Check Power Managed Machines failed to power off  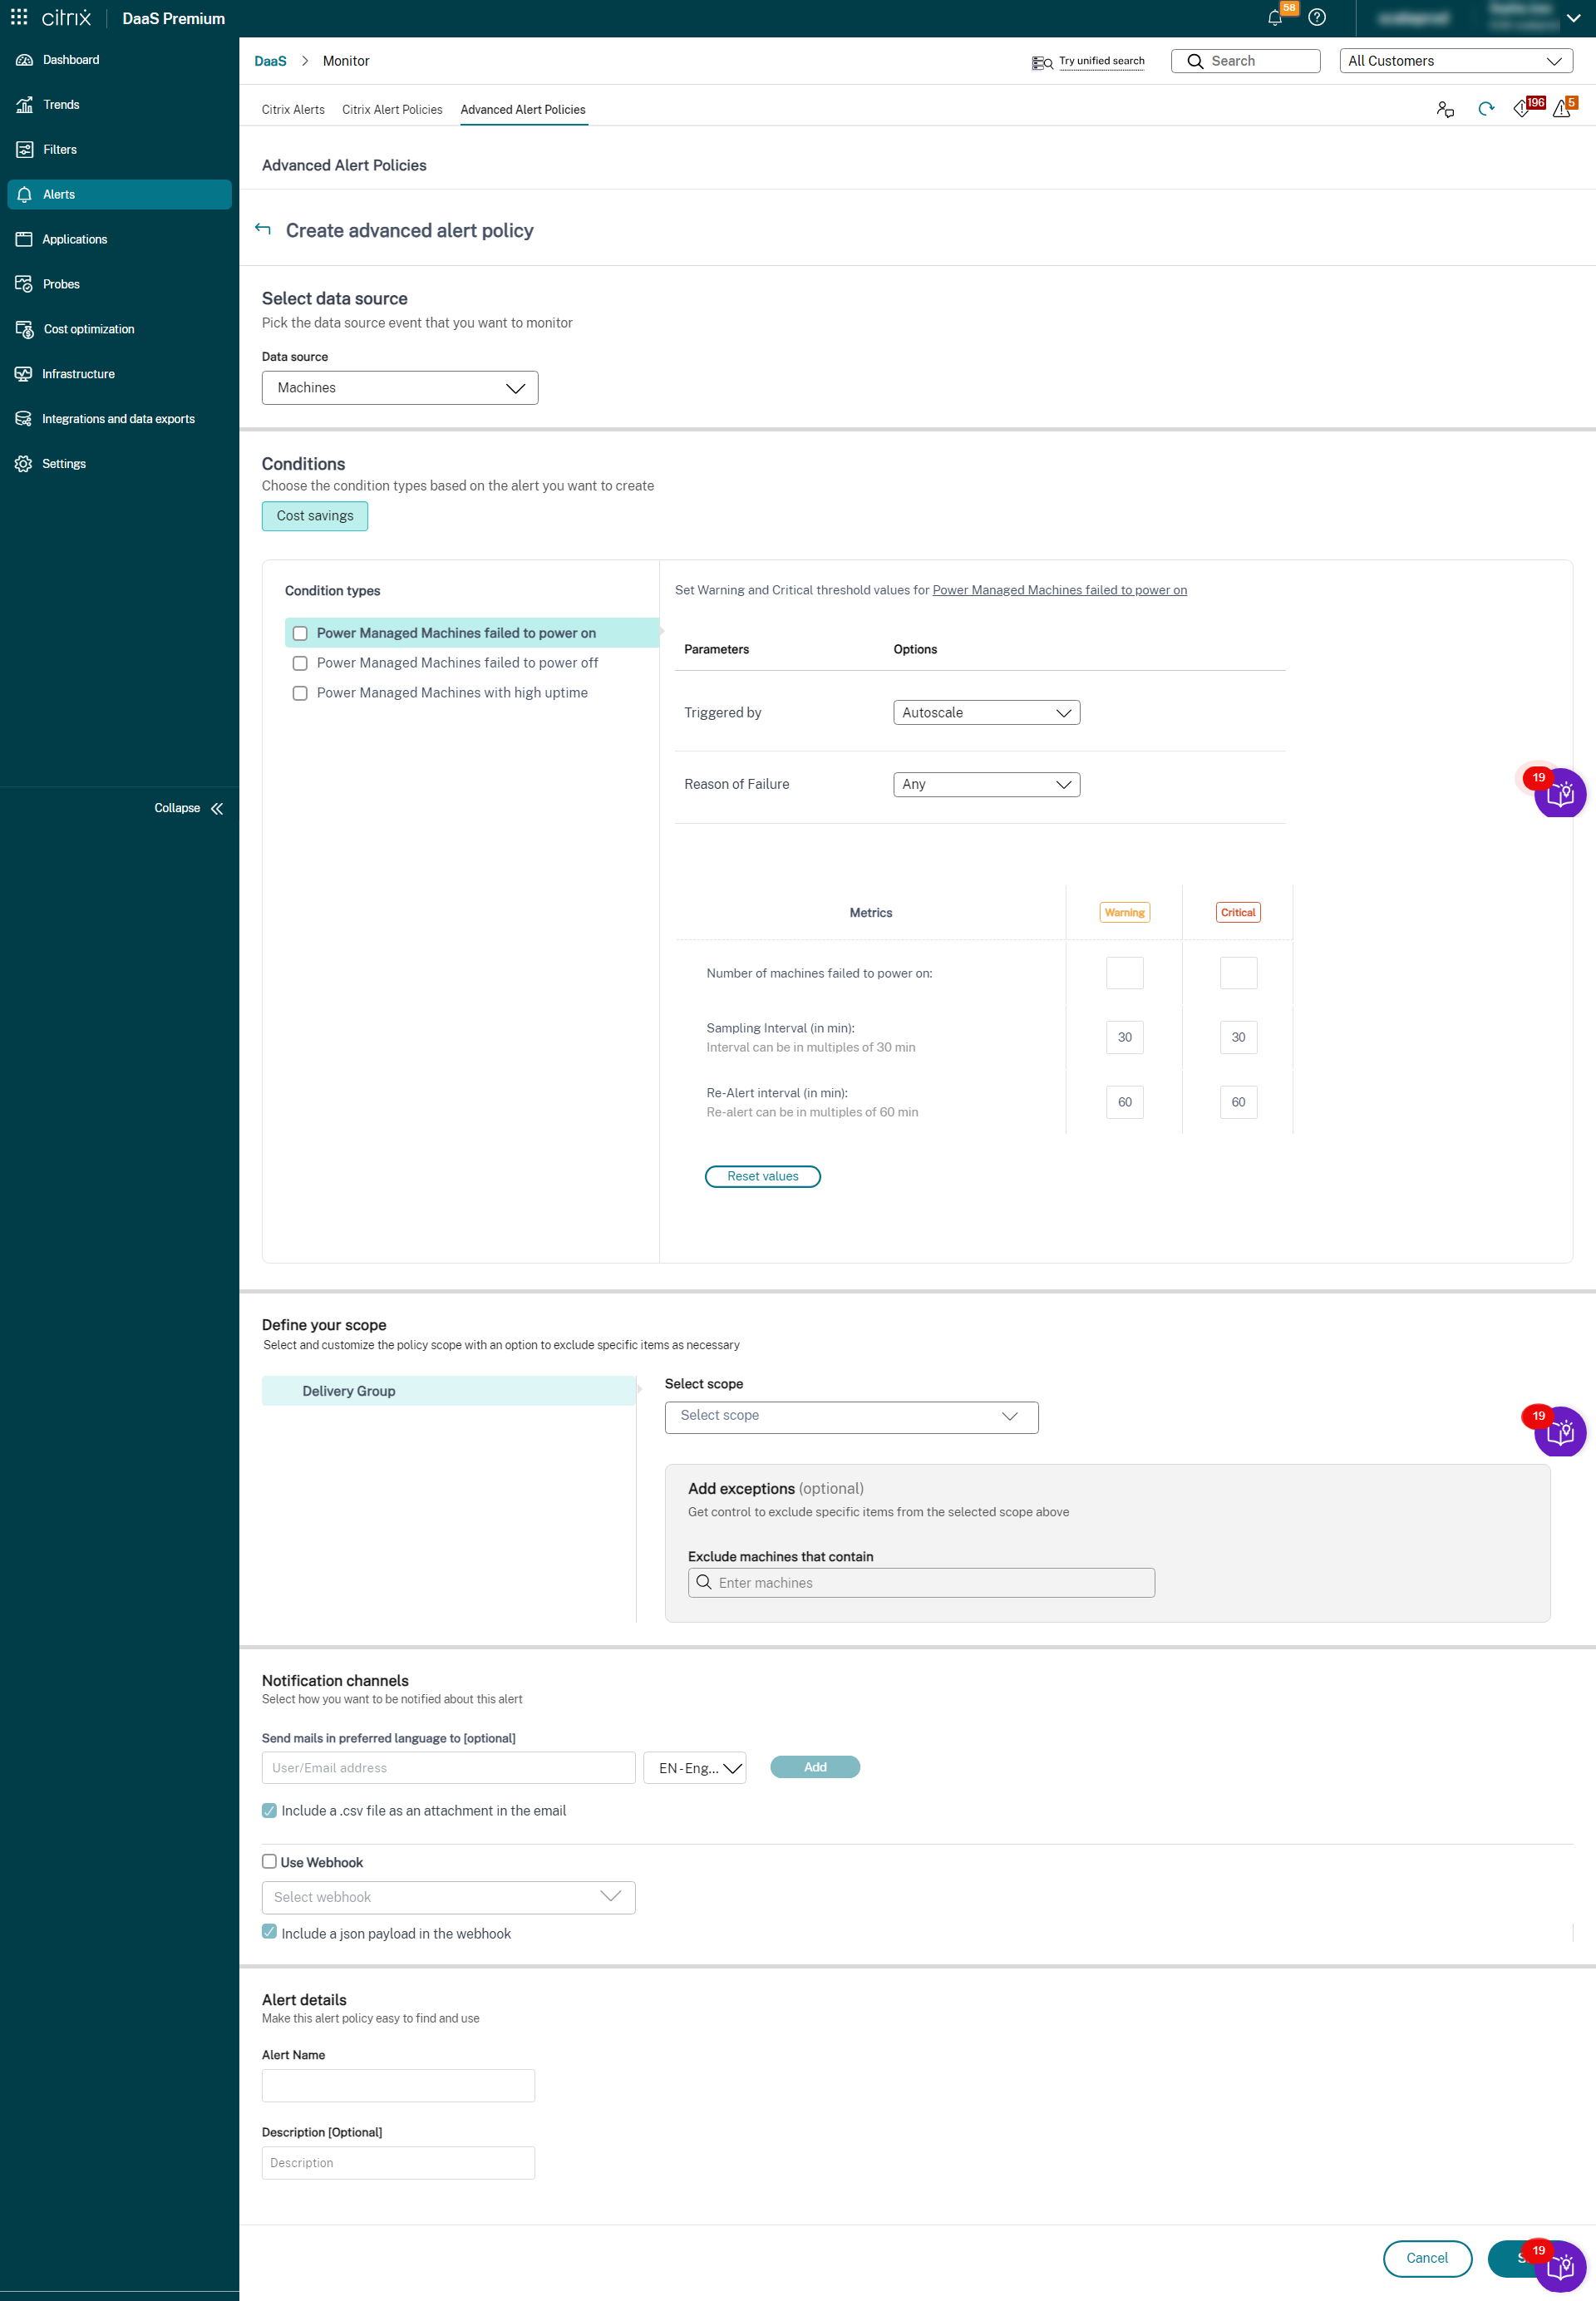300,663
